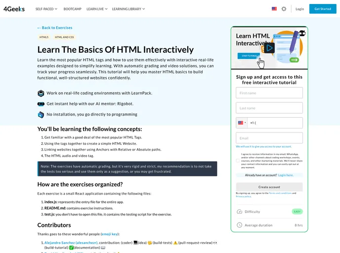Toggle the light/dark theme sun icon
The height and width of the screenshot is (253, 340).
tap(284, 9)
